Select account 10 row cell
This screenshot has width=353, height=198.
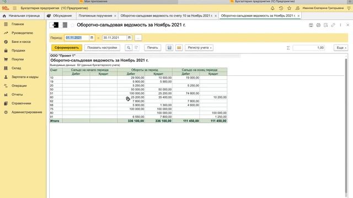click(56, 78)
